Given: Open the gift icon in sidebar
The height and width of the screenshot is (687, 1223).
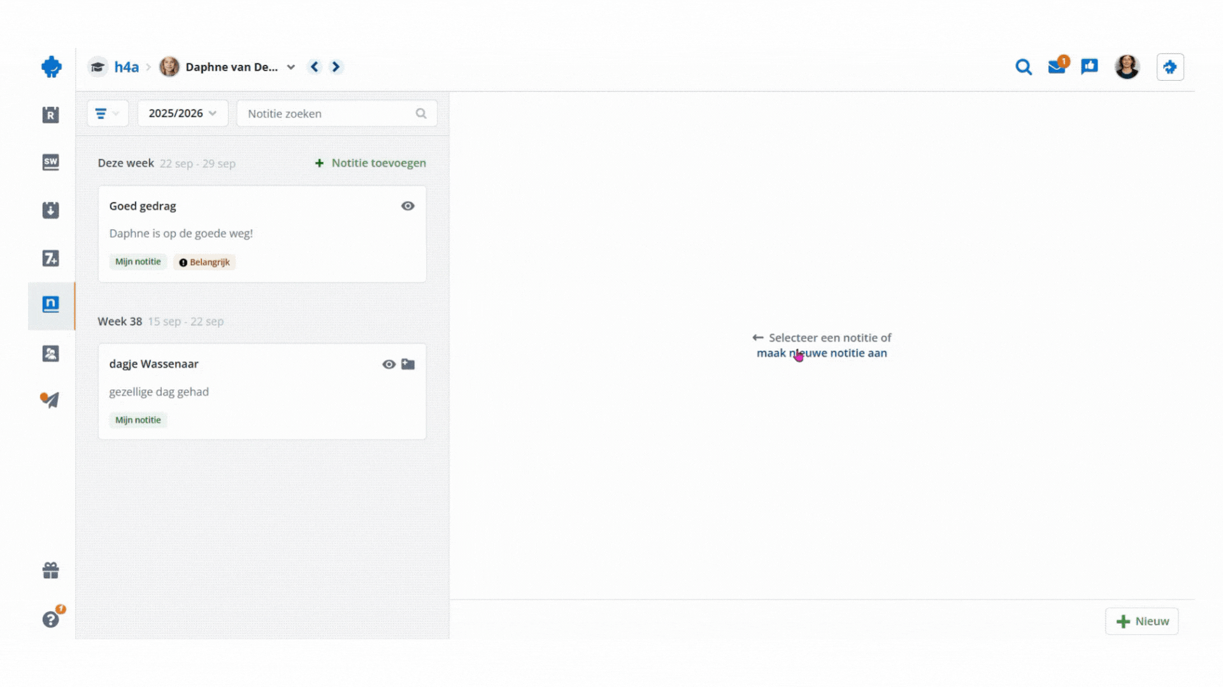Looking at the screenshot, I should point(50,571).
